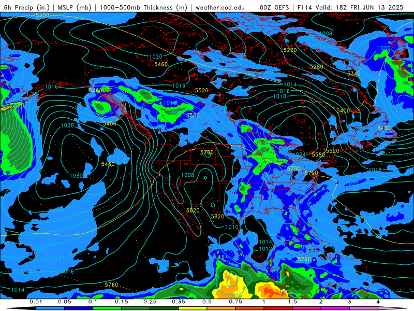The height and width of the screenshot is (311, 414).
Task: Click the 'MSLP (mb)' header label
Action: click(74, 7)
